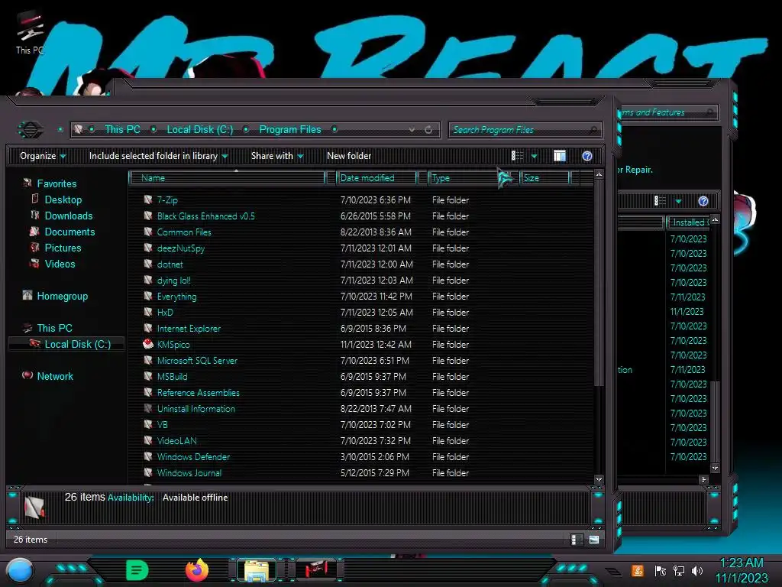Viewport: 782px width, 587px height.
Task: Click the Search Program Files box
Action: (525, 130)
